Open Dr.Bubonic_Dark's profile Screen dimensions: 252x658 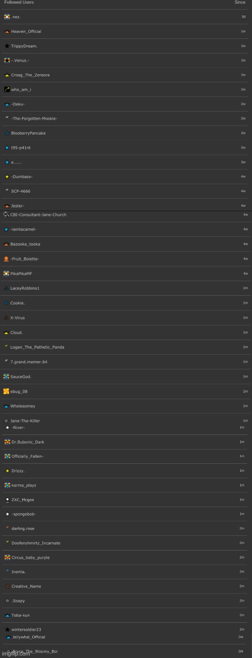28,442
